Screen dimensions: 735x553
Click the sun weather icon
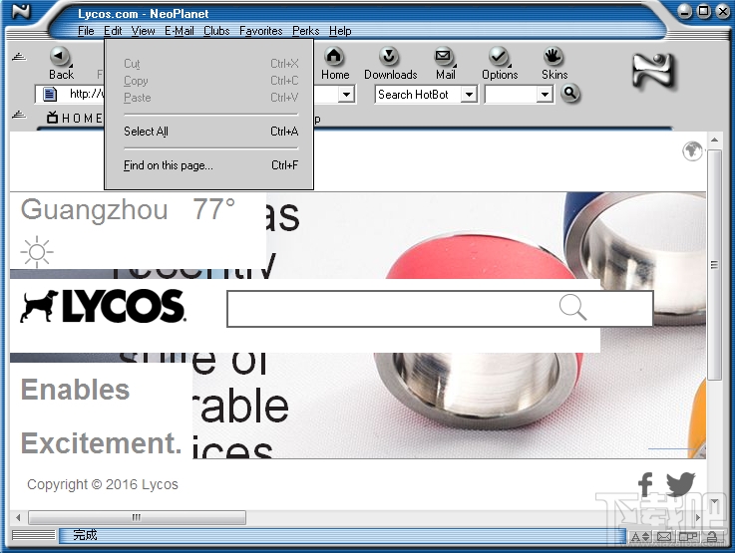[x=37, y=252]
